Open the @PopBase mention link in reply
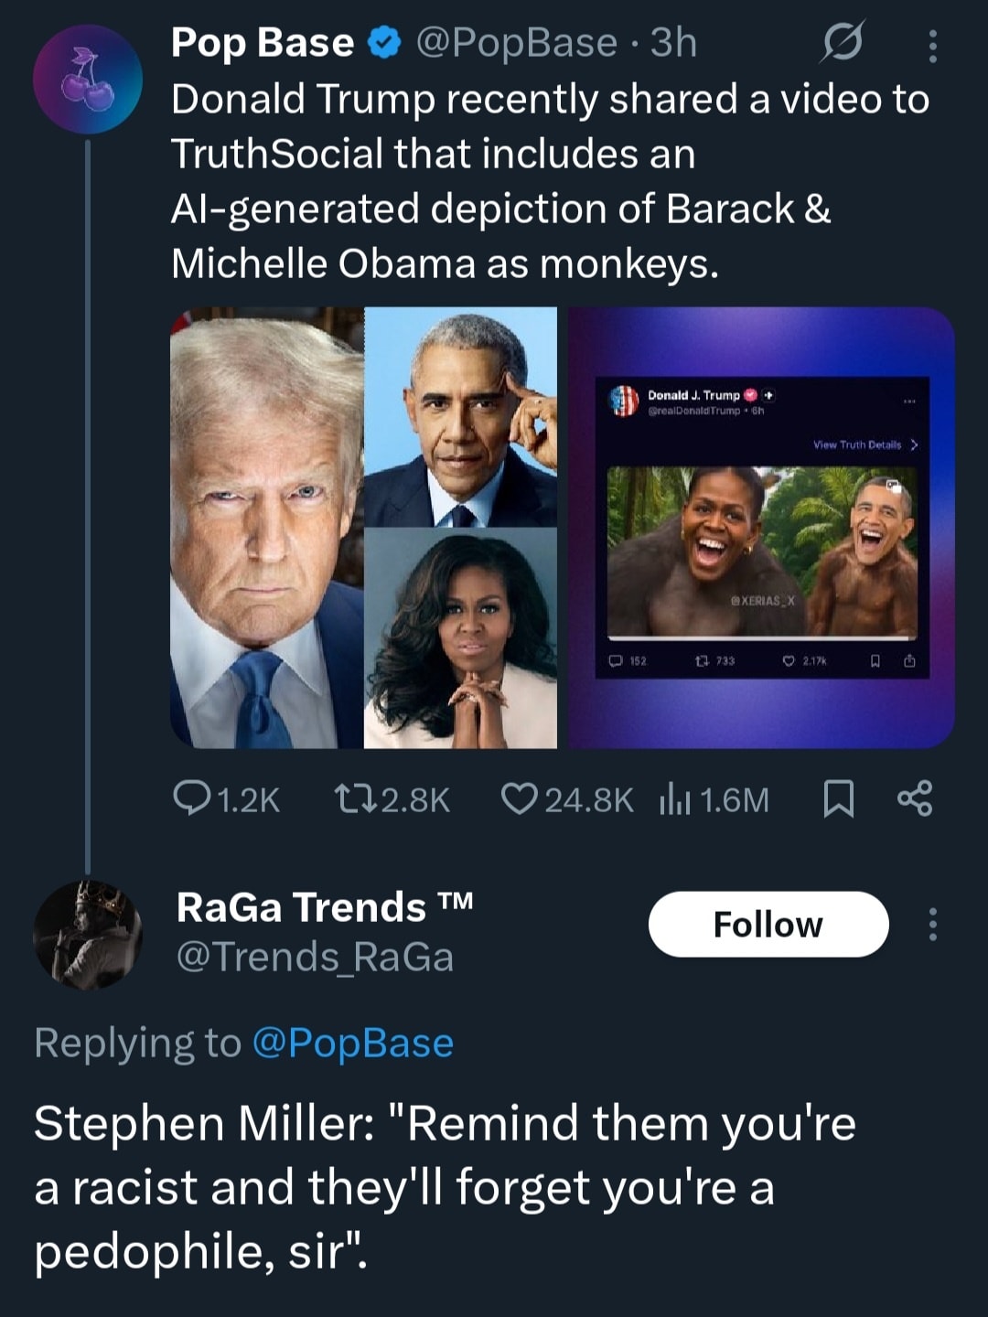 click(x=352, y=1043)
